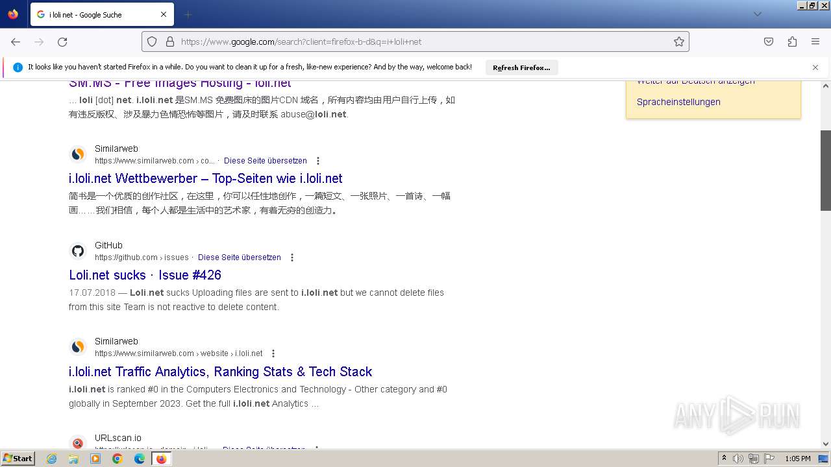Screen dimensions: 831x467
Task: Open the network tray icon
Action: tap(754, 459)
